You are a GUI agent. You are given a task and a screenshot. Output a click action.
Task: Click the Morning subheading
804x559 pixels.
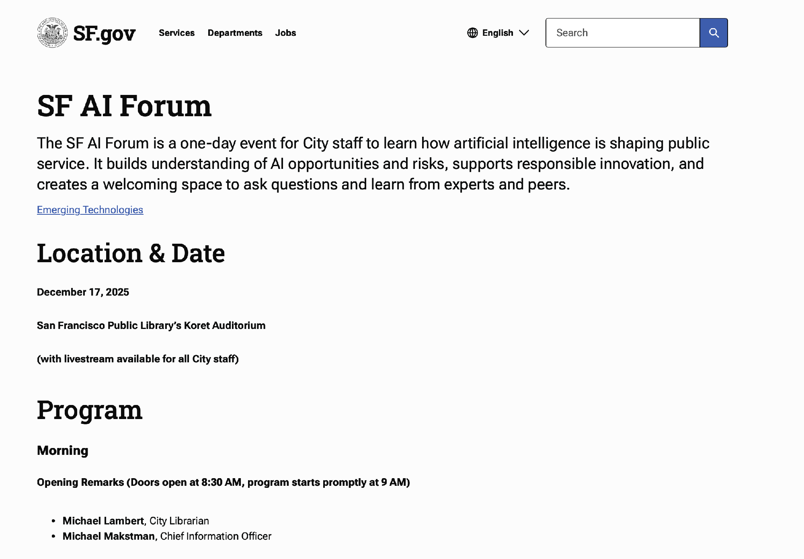(x=63, y=450)
